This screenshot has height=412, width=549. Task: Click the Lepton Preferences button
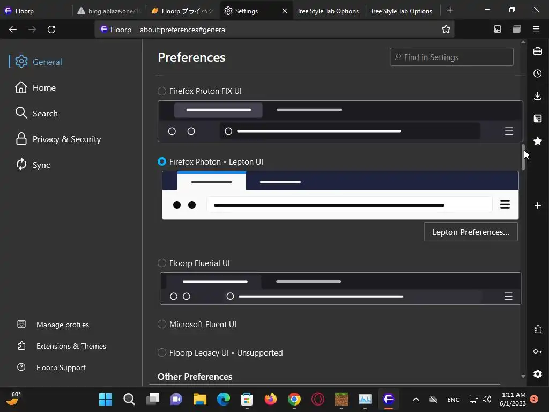(471, 232)
